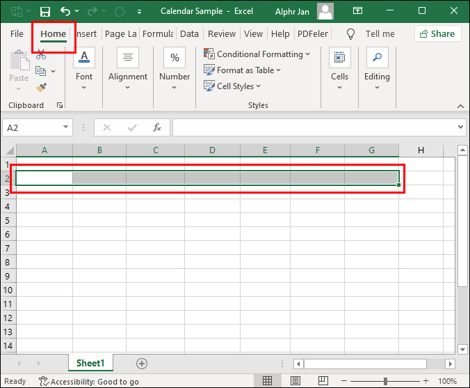Click the Select All corner triangle
The image size is (470, 388).
click(10, 150)
